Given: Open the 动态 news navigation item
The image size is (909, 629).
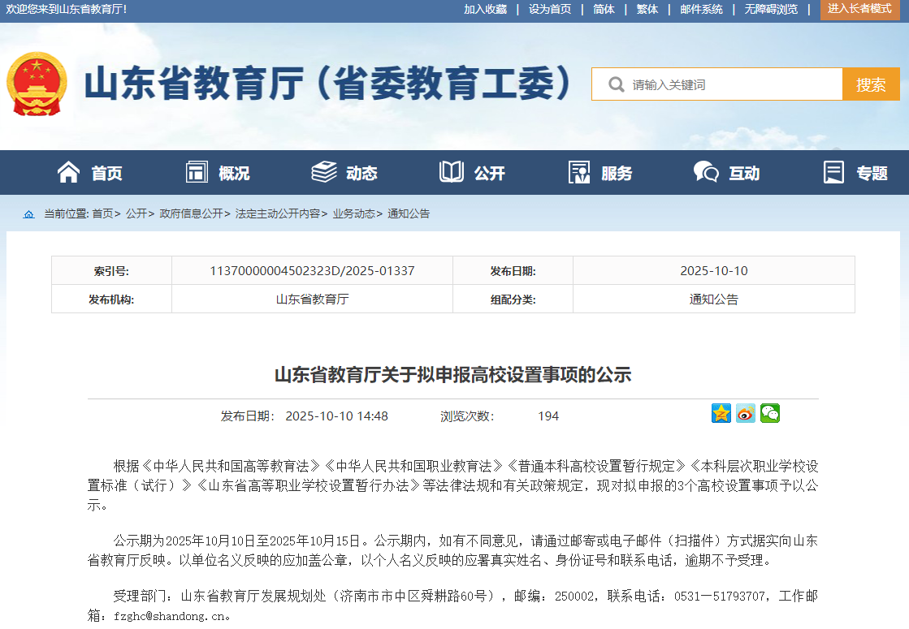Looking at the screenshot, I should tap(345, 173).
